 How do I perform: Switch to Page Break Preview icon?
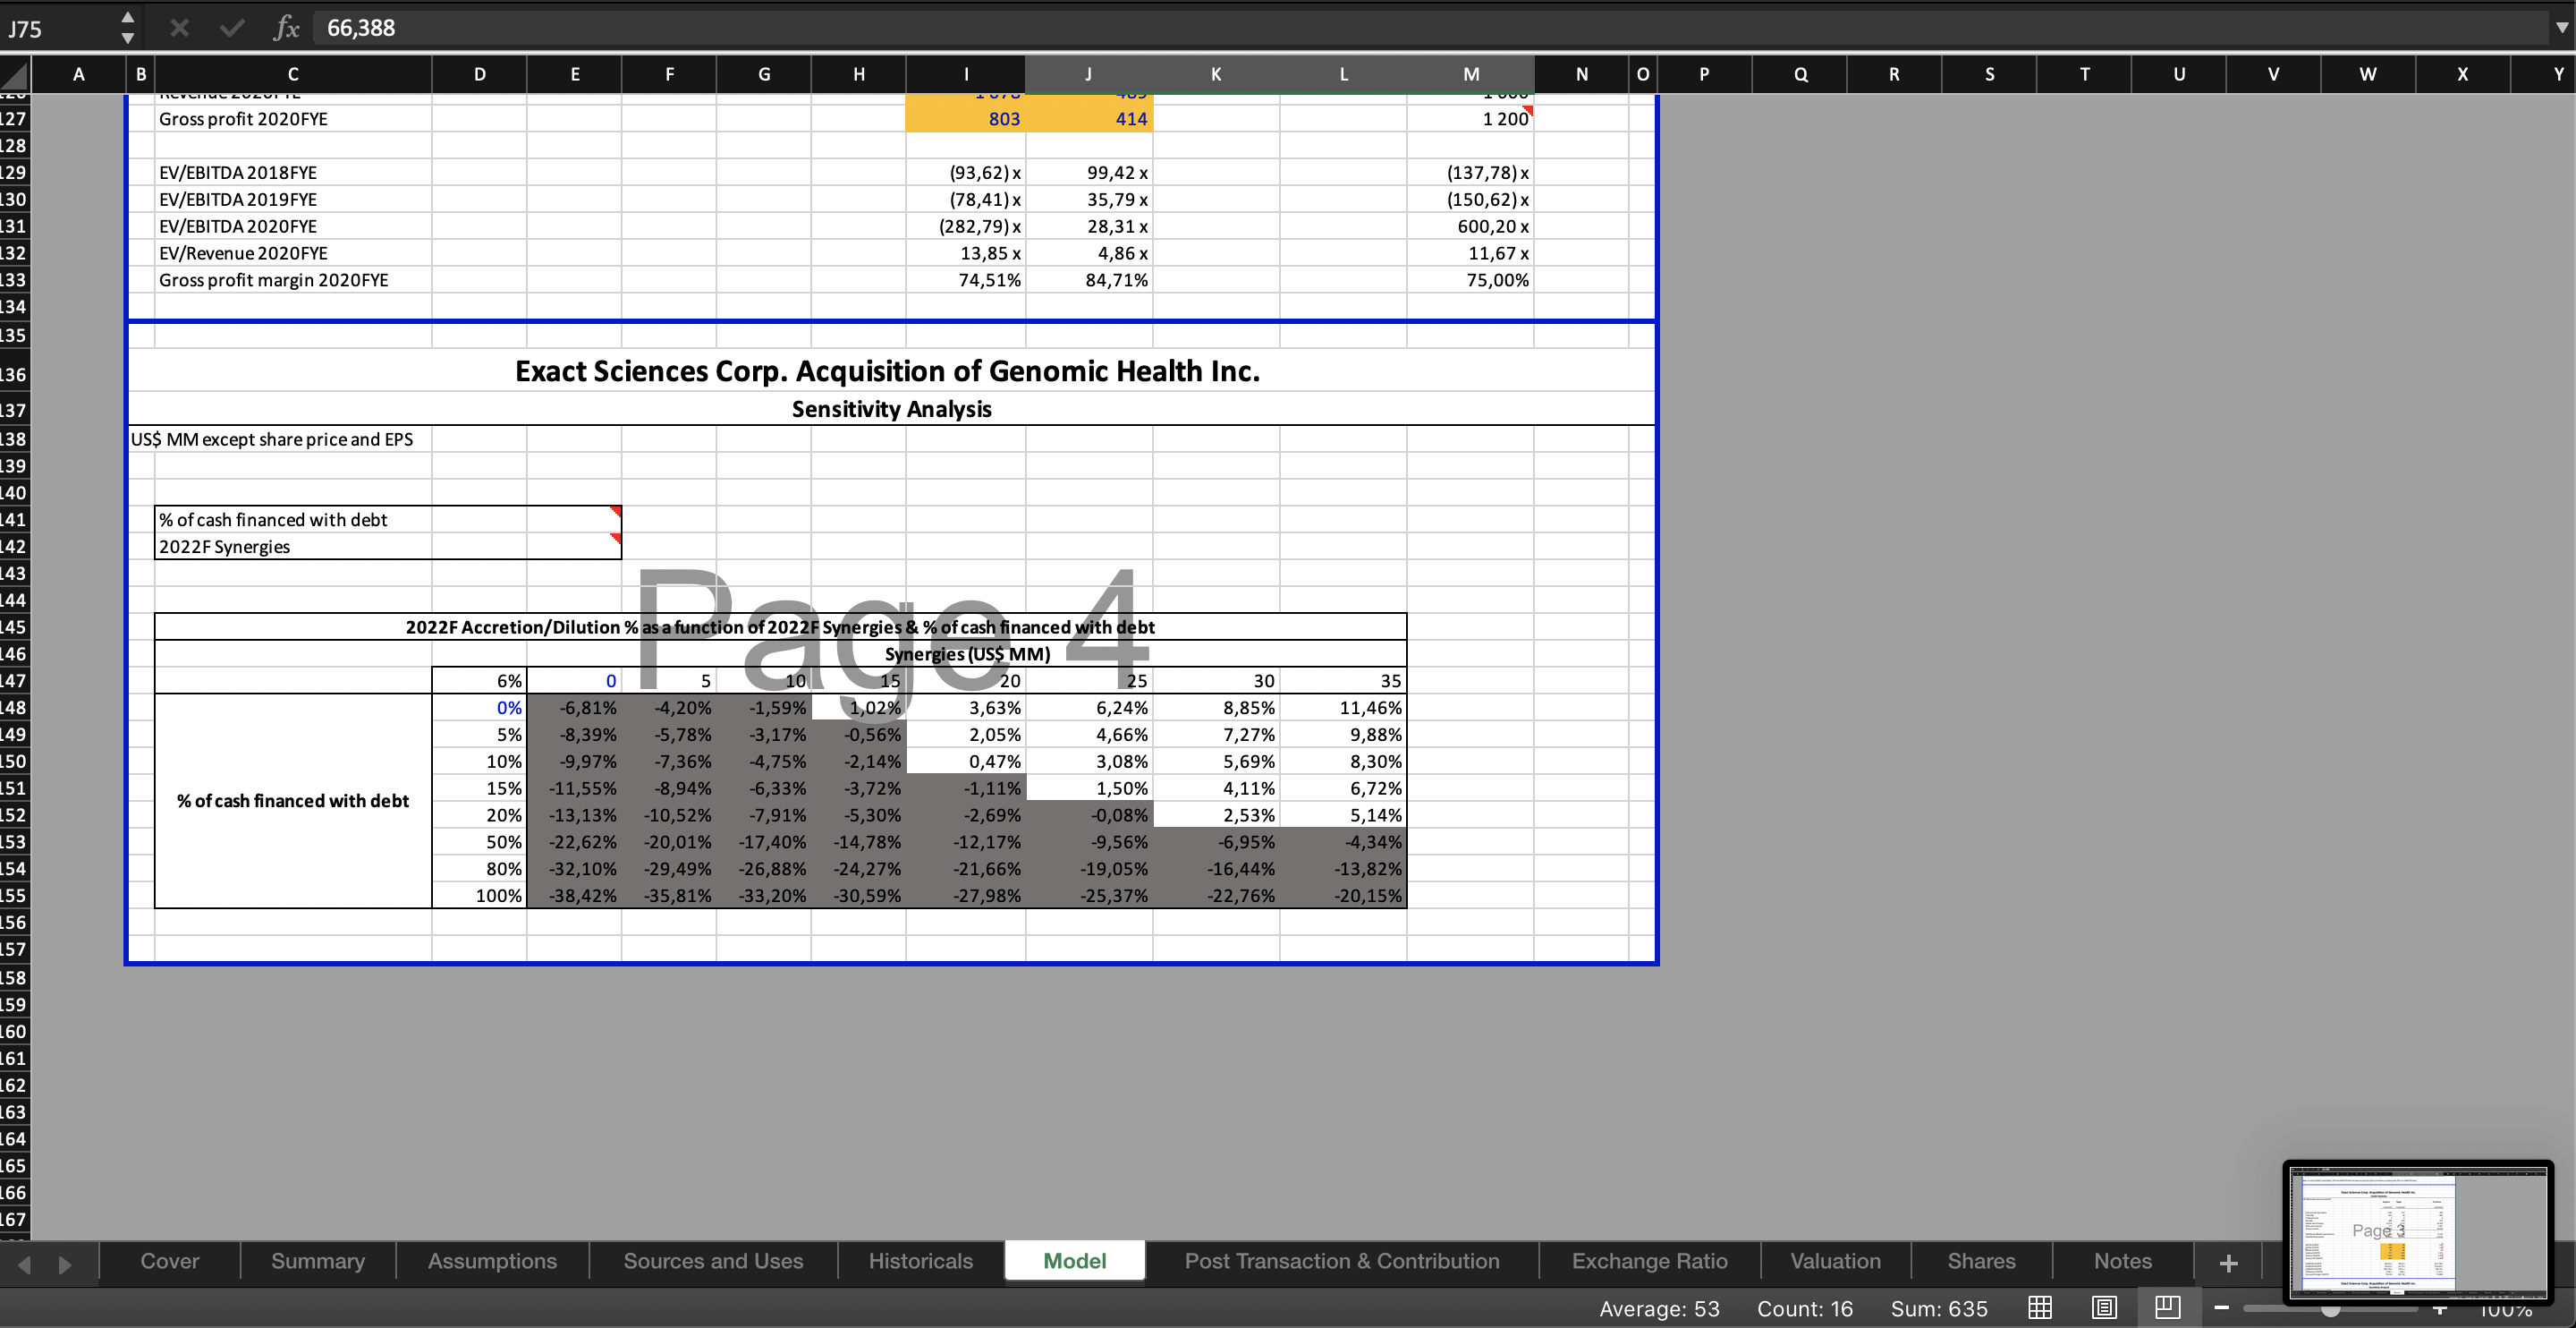point(2168,1307)
